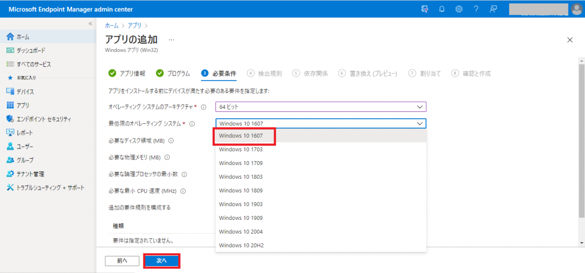Image resolution: width=585 pixels, height=273 pixels.
Task: Select Windows 10 1903 from the list
Action: pyautogui.click(x=321, y=204)
